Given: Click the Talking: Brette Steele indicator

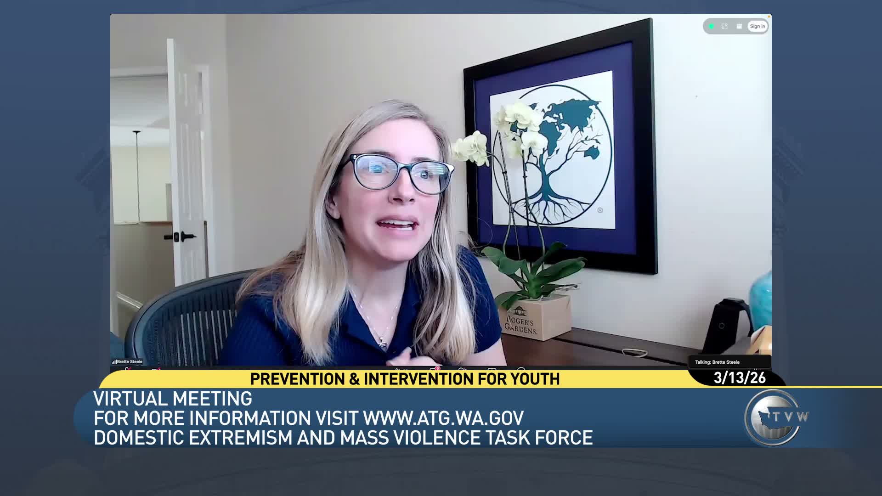Looking at the screenshot, I should 717,362.
